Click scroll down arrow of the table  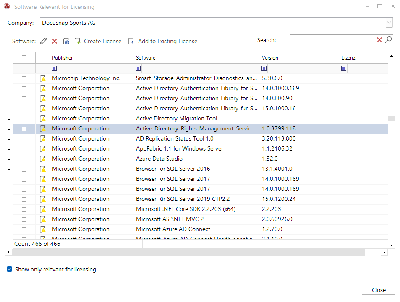pos(391,245)
